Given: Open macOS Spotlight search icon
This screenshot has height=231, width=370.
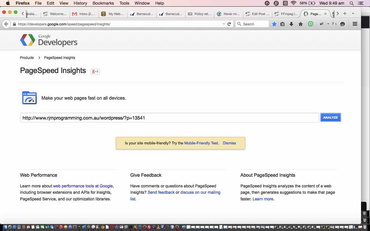Looking at the screenshot, I should click(x=351, y=3).
